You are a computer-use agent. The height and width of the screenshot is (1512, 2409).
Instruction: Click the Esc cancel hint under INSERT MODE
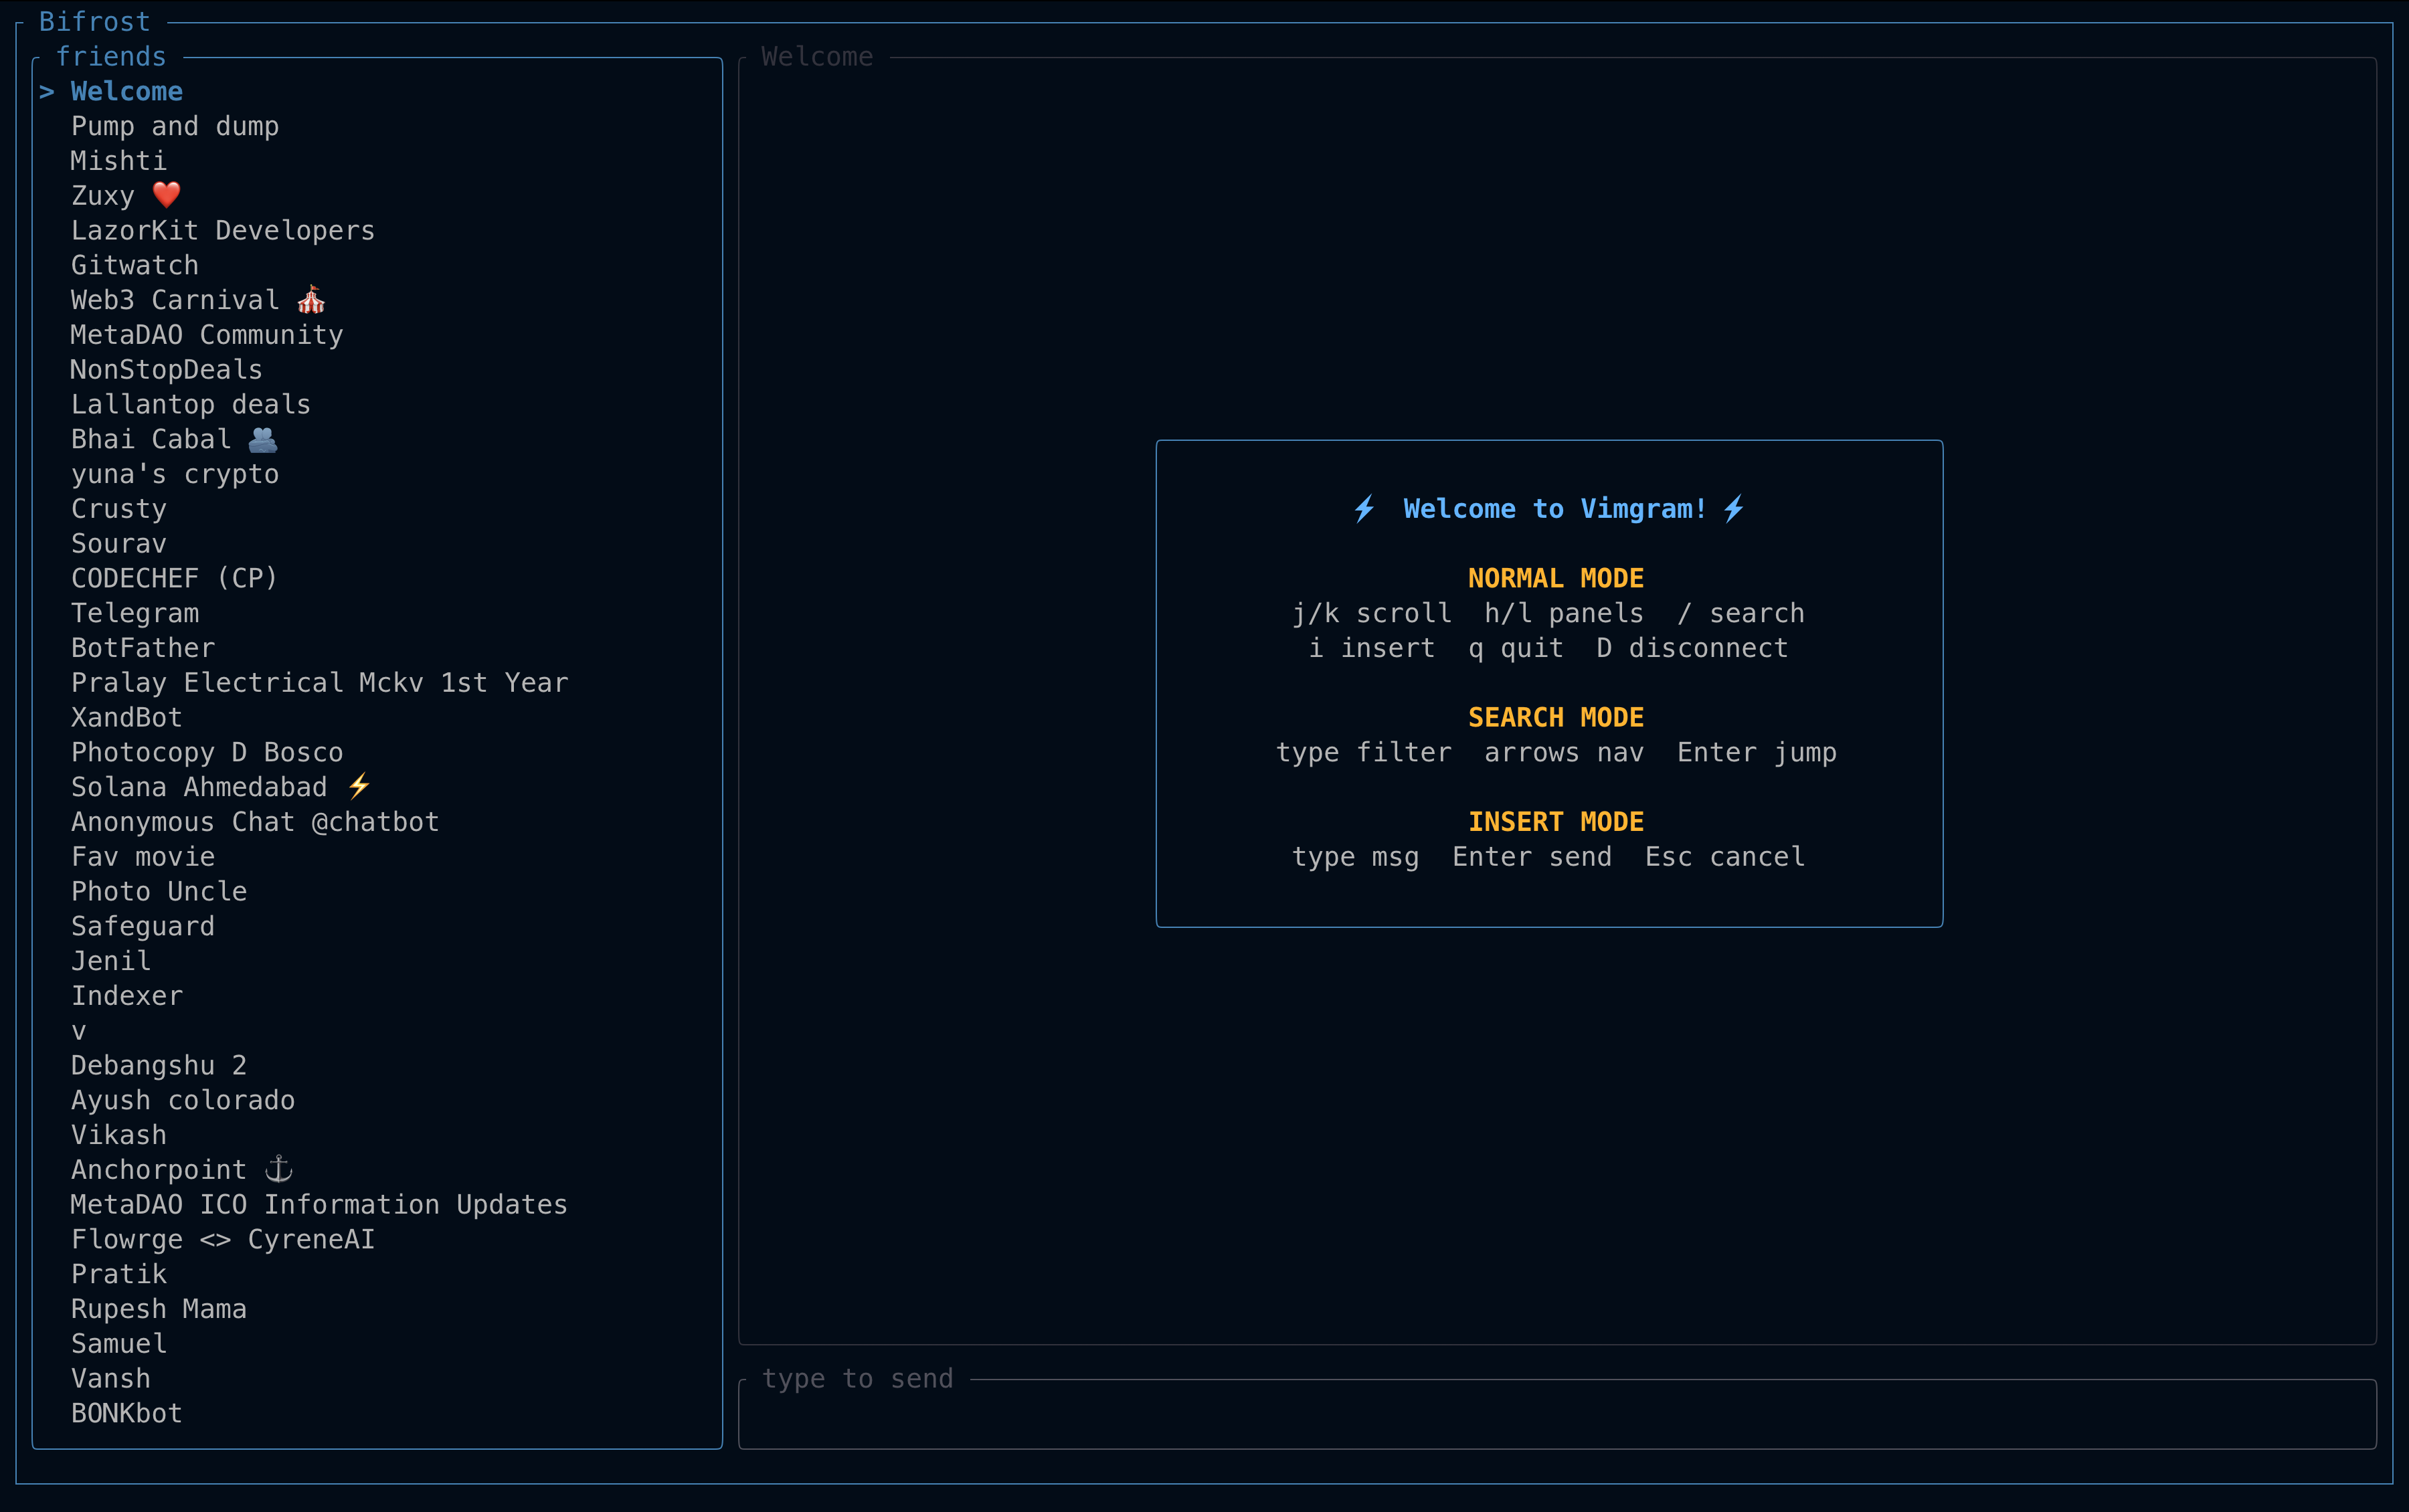tap(1724, 856)
